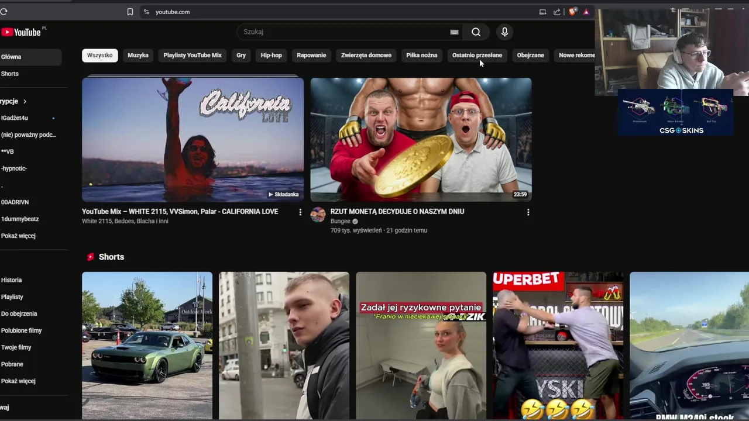Start voice search with the microphone
The image size is (749, 421).
click(x=504, y=32)
